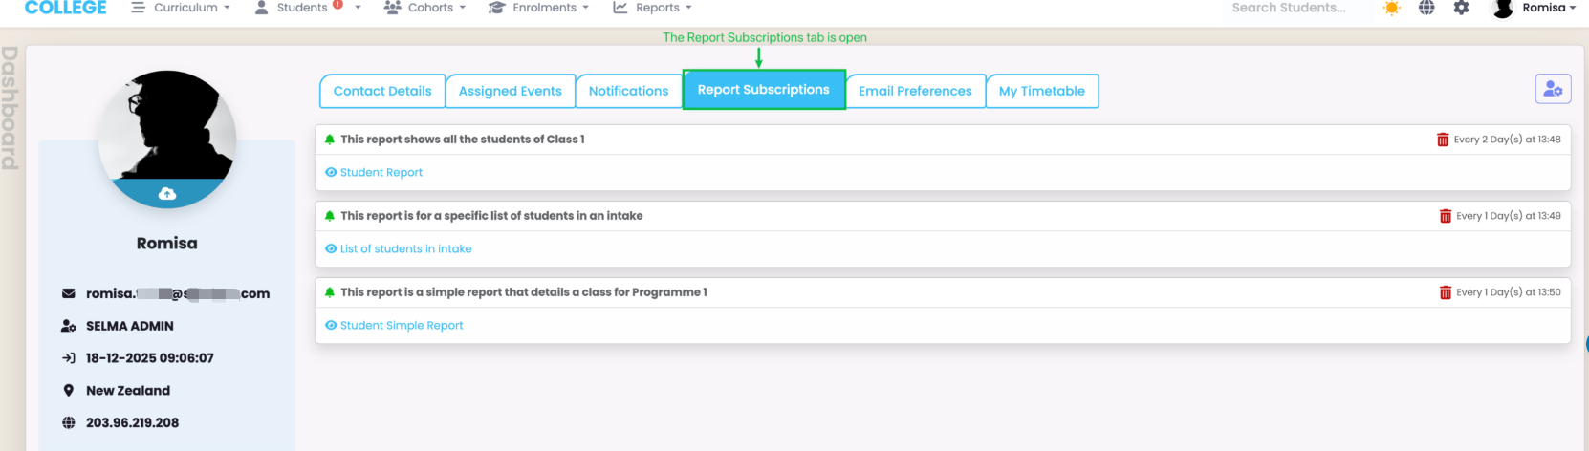Image resolution: width=1589 pixels, height=451 pixels.
Task: Expand the Curriculum dropdown menu
Action: [182, 8]
